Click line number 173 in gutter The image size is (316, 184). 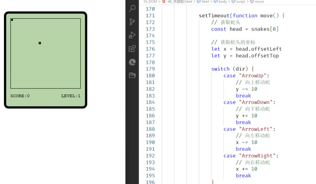coord(150,29)
